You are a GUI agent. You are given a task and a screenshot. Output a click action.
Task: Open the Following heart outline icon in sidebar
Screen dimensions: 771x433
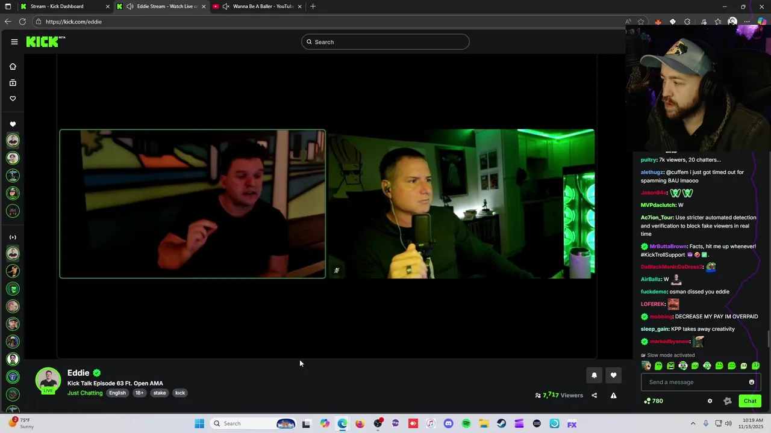coord(13,98)
